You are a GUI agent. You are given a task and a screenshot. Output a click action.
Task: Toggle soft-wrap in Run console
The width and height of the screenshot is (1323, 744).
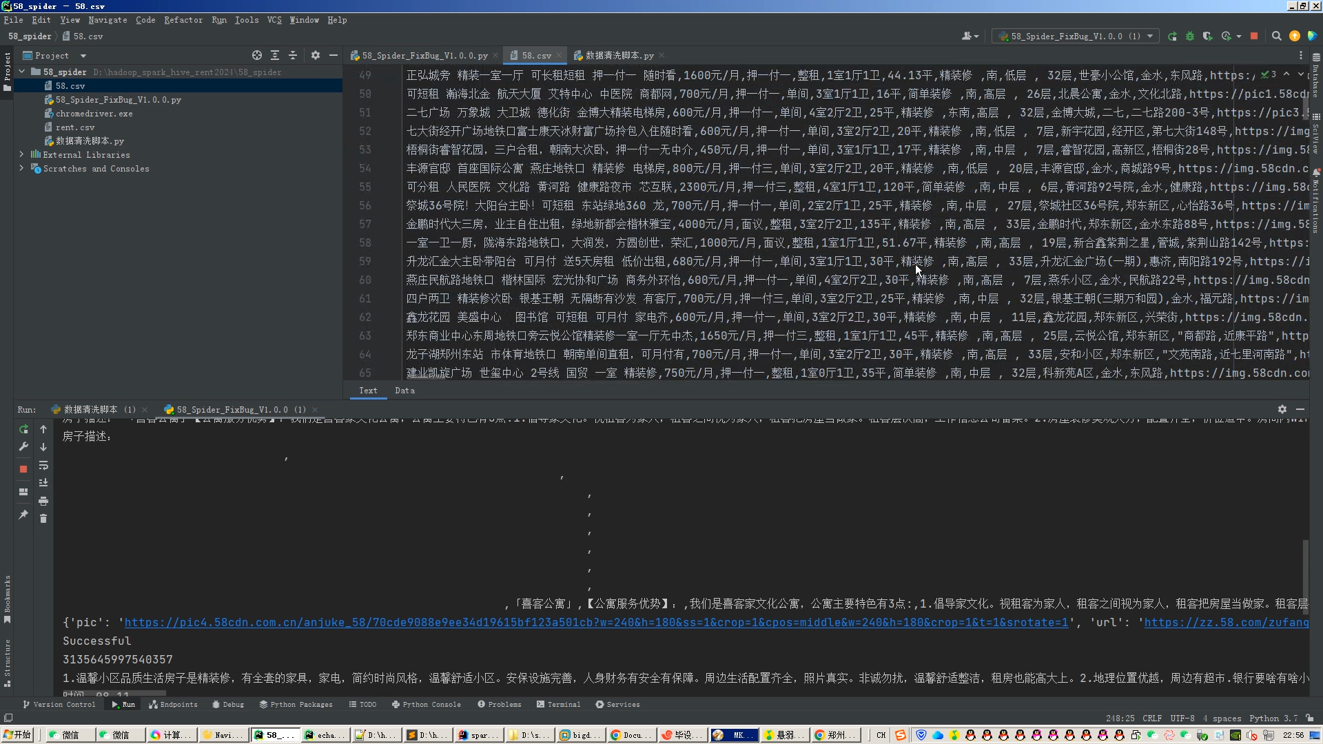coord(43,465)
